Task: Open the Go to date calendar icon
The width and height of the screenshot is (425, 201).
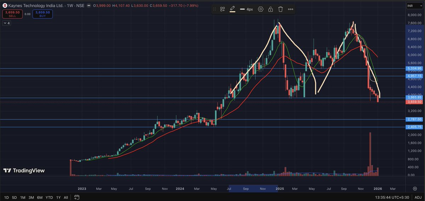Action: pyautogui.click(x=76, y=197)
